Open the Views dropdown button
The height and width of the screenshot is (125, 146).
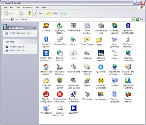click(x=64, y=13)
